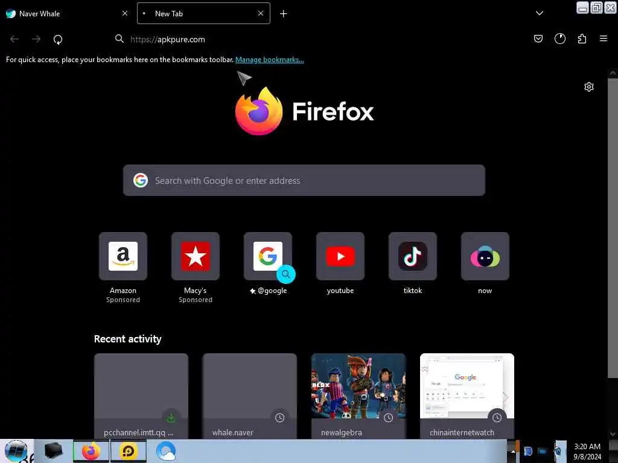Click the Firefox taskbar icon

91,451
